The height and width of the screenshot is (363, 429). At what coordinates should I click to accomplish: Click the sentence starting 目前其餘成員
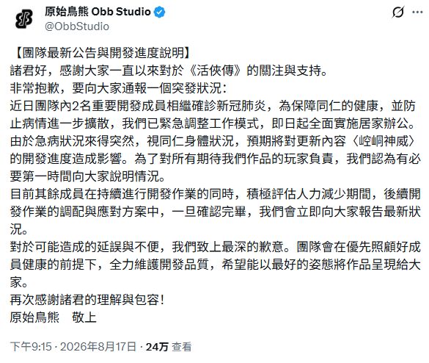(x=215, y=212)
